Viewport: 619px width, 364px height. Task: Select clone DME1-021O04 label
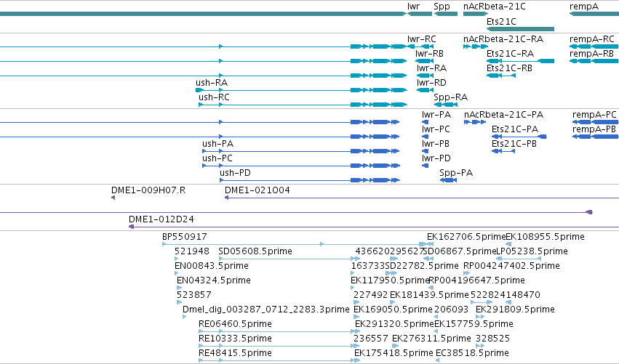click(x=257, y=190)
